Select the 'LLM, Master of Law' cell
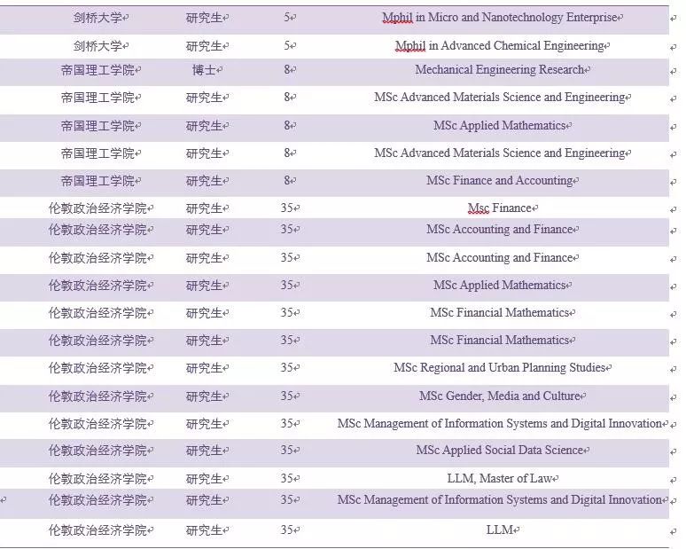 tap(500, 479)
